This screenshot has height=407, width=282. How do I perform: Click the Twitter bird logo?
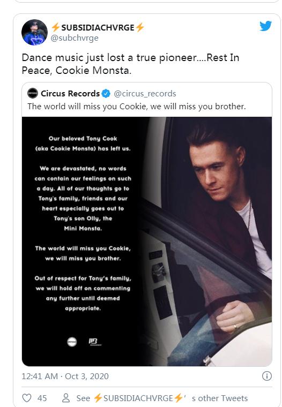pyautogui.click(x=265, y=26)
